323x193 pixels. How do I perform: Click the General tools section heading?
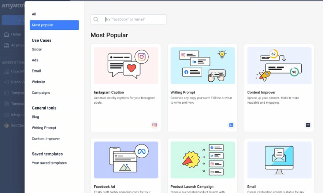click(x=44, y=108)
